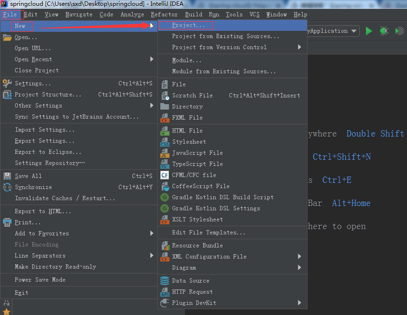Click the TypeScript File TS icon

pos(165,164)
